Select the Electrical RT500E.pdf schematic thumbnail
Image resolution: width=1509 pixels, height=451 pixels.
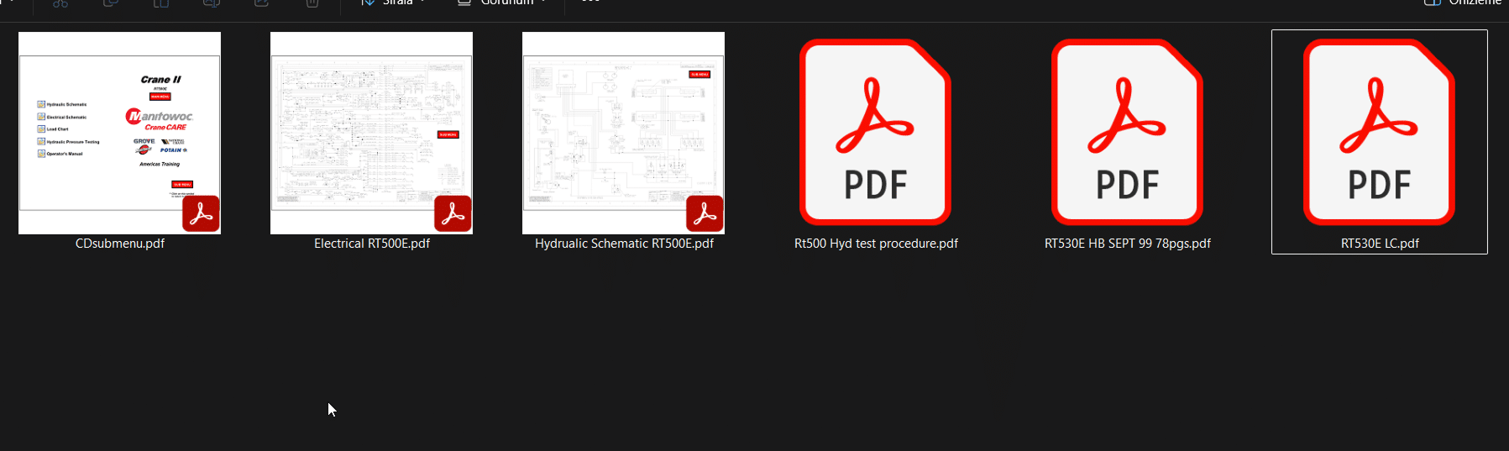tap(371, 133)
